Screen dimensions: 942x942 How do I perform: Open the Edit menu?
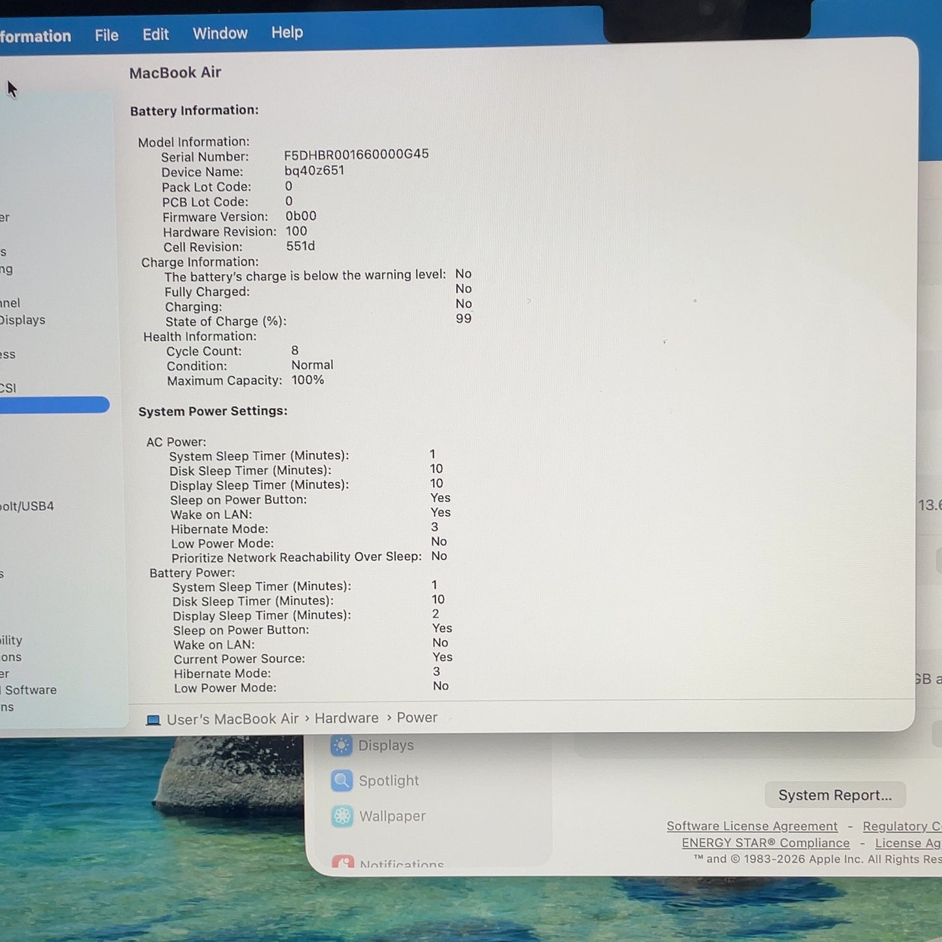(156, 34)
